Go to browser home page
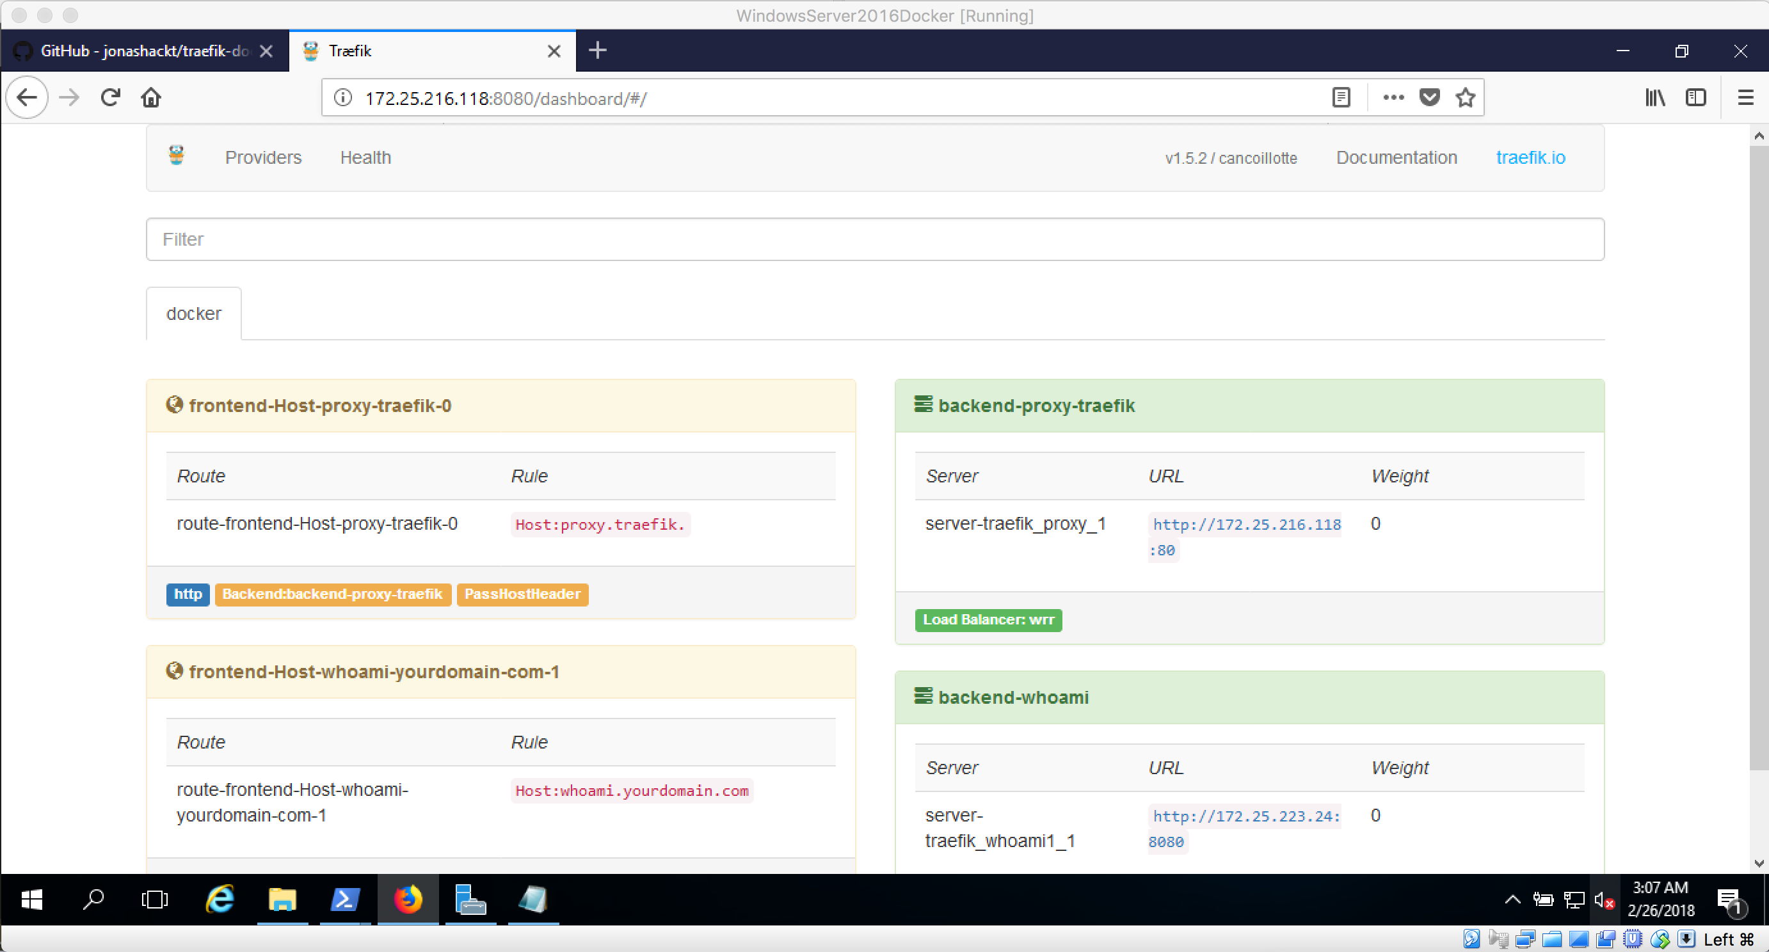Viewport: 1769px width, 952px height. (x=151, y=98)
